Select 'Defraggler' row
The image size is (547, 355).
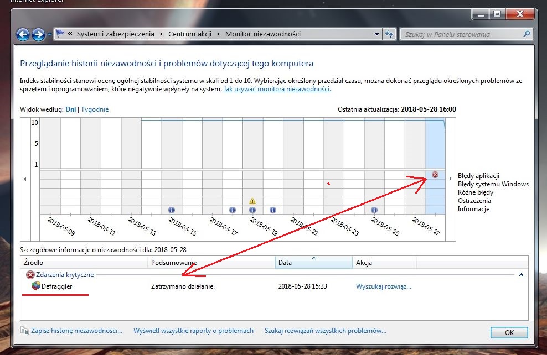click(x=274, y=286)
